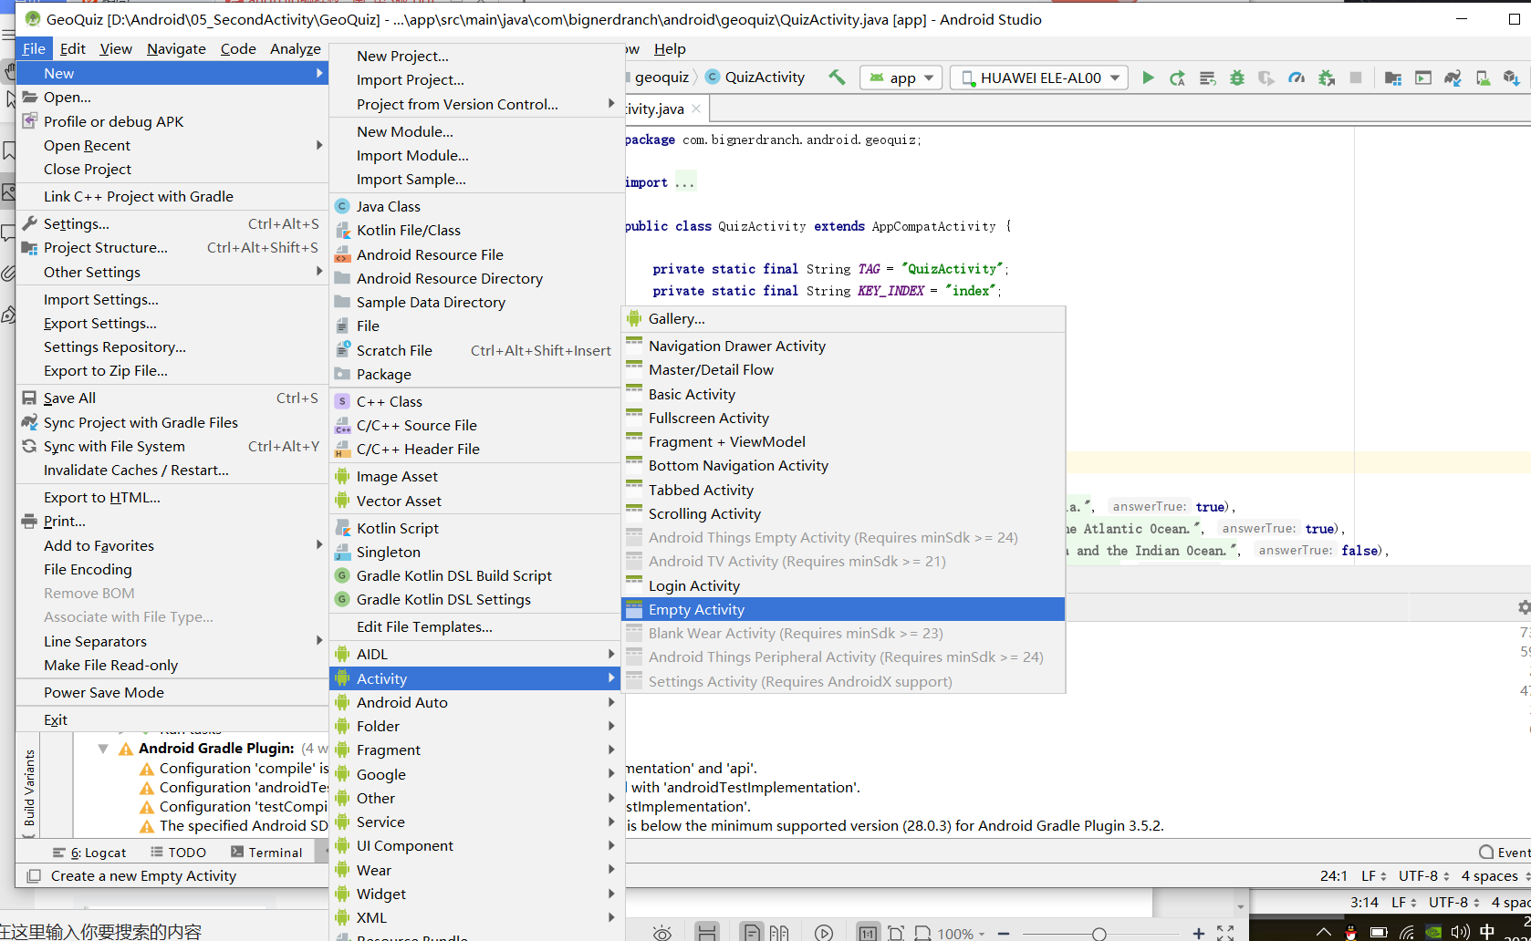
Task: Choose C++ Class from New submenu
Action: 474,401
